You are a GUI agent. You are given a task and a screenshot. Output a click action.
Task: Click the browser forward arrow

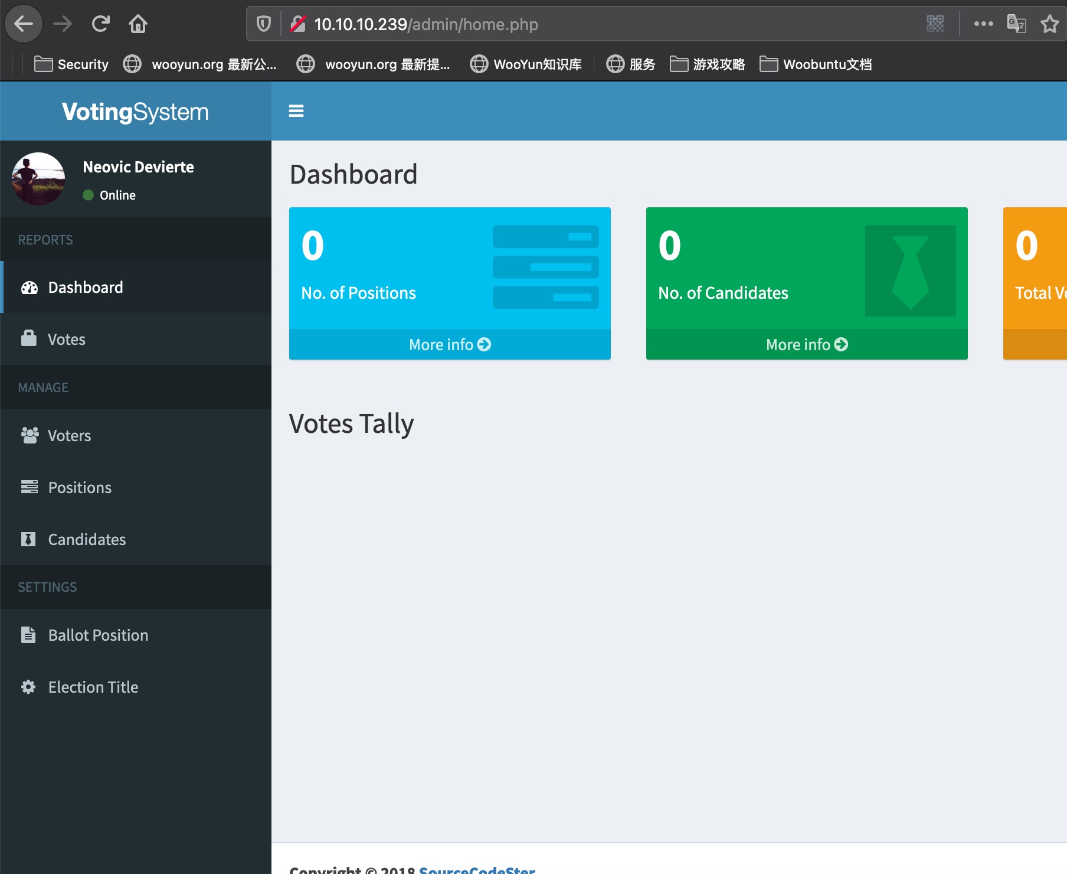tap(63, 24)
